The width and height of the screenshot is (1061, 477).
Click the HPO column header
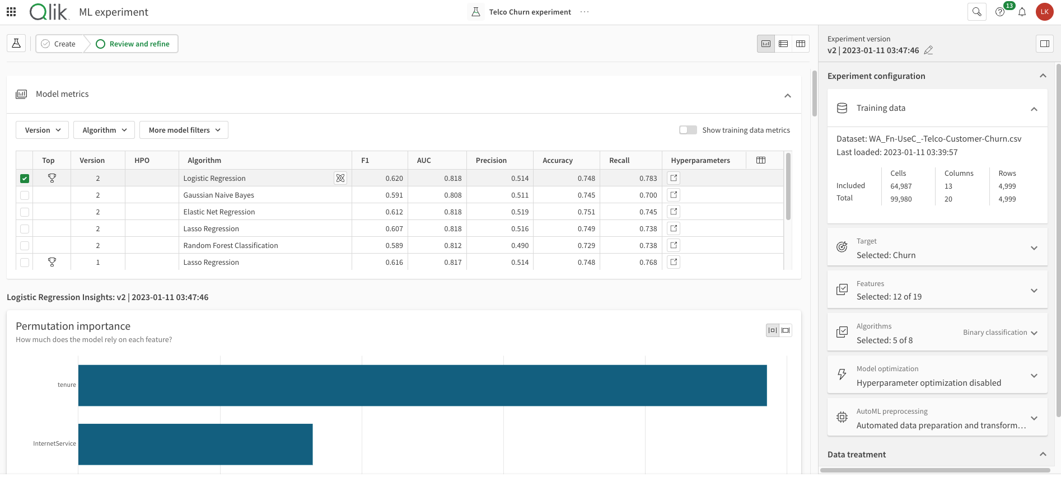[152, 160]
